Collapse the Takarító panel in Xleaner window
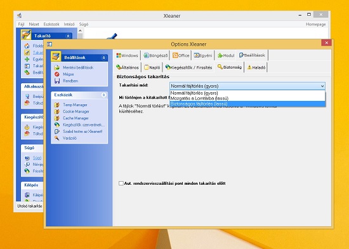This screenshot has height=249, width=349. (x=68, y=36)
